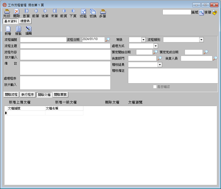Click the empty 文檔編號 grid cell
The width and height of the screenshot is (221, 189).
pyautogui.click(x=26, y=113)
